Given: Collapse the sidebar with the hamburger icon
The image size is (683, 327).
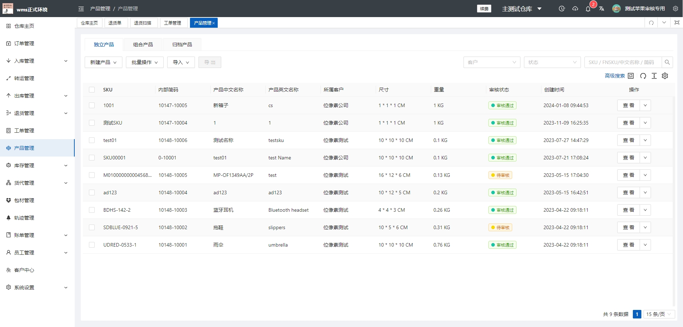Looking at the screenshot, I should click(x=81, y=9).
